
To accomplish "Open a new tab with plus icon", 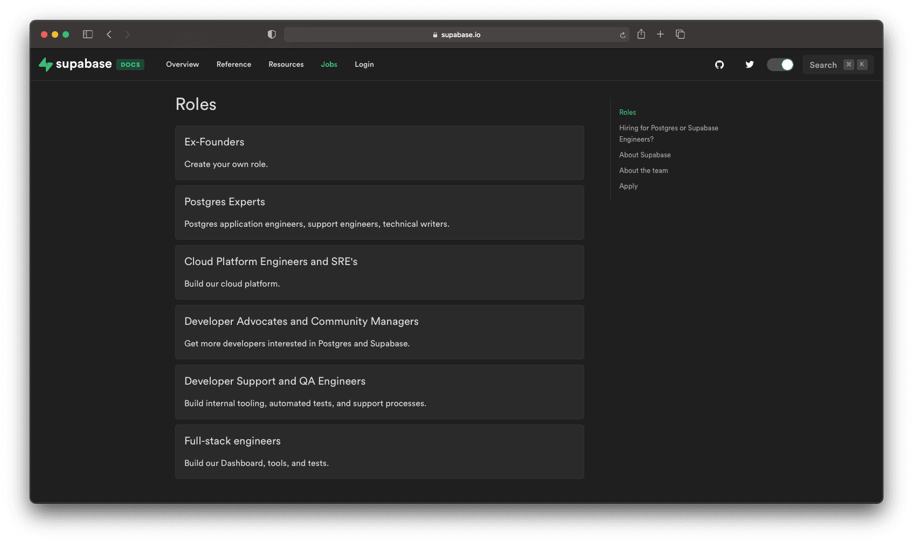I will 660,34.
